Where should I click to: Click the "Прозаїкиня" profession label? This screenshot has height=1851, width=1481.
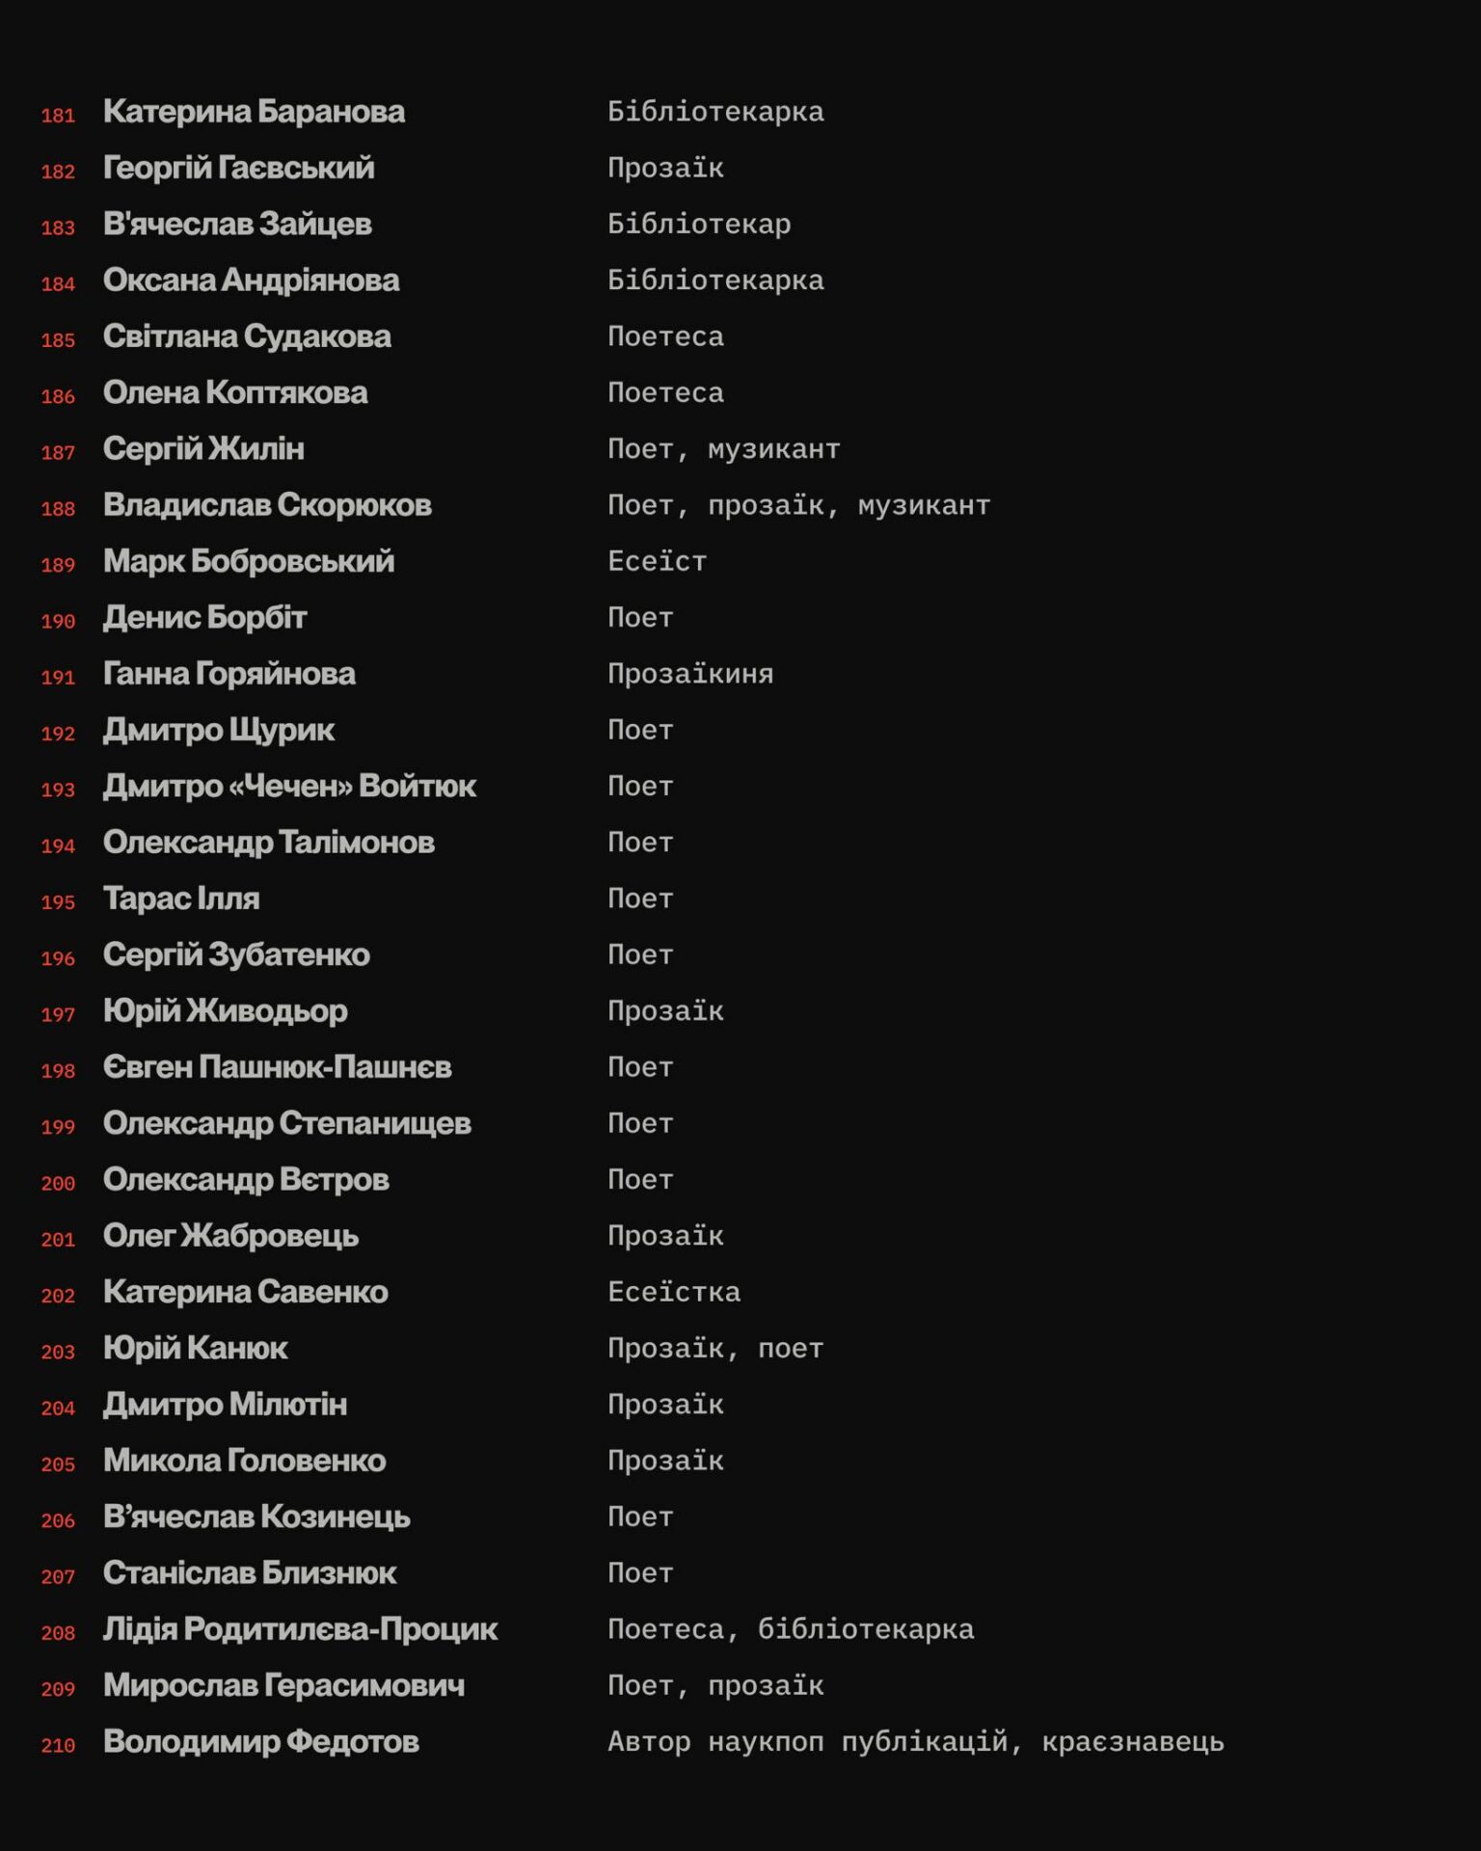click(x=689, y=674)
